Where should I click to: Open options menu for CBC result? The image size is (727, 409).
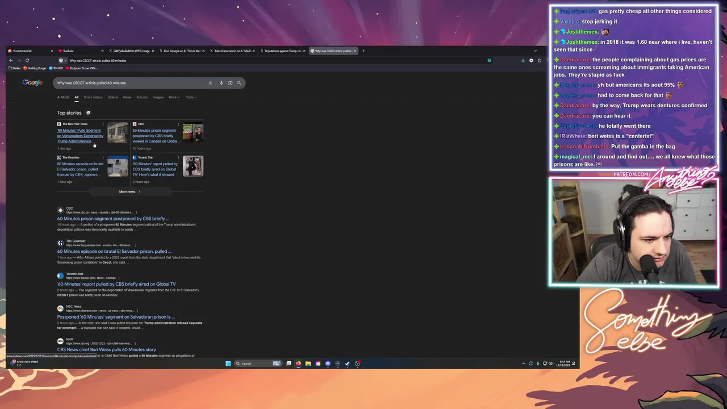coord(136,212)
